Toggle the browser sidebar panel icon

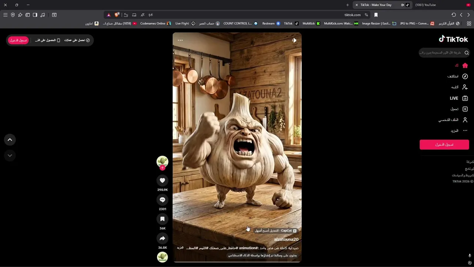click(35, 15)
